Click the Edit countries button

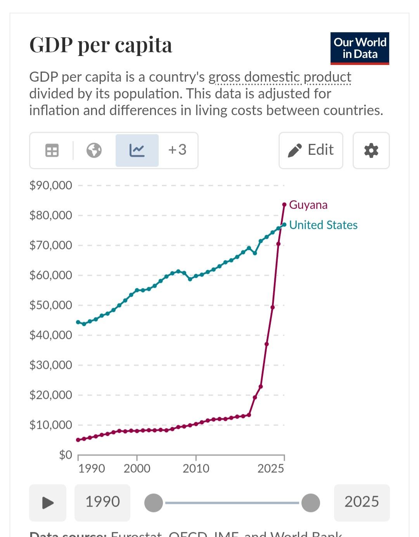(x=311, y=150)
